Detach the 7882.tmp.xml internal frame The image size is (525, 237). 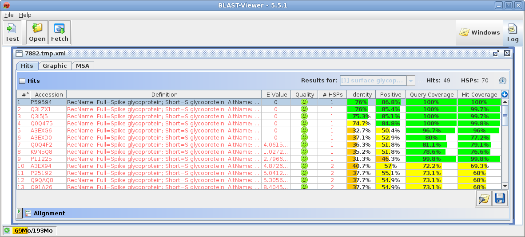coord(496,53)
